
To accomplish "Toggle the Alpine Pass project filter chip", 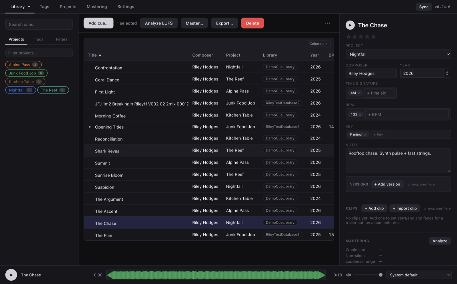I will (23, 65).
